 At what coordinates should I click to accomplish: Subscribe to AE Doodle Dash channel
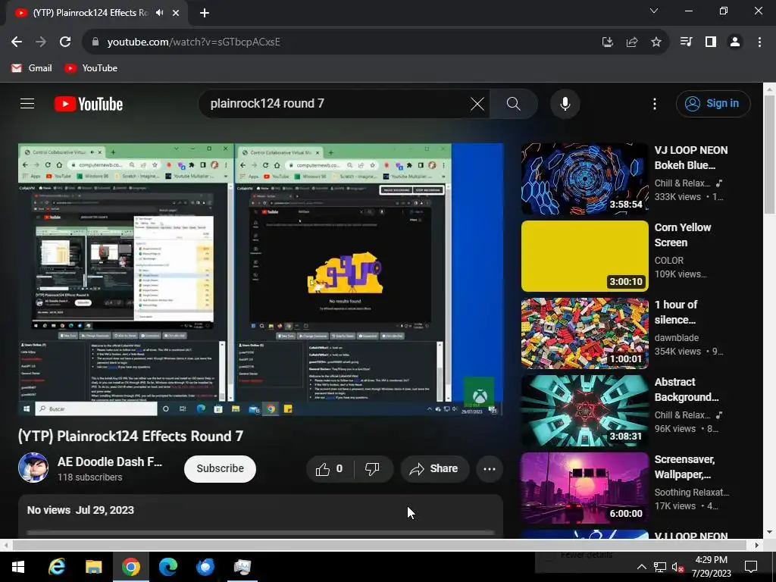[x=221, y=468]
